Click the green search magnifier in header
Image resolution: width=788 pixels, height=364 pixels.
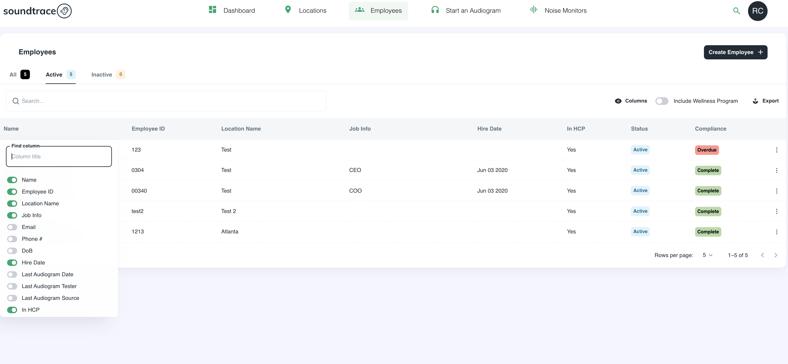(x=736, y=11)
